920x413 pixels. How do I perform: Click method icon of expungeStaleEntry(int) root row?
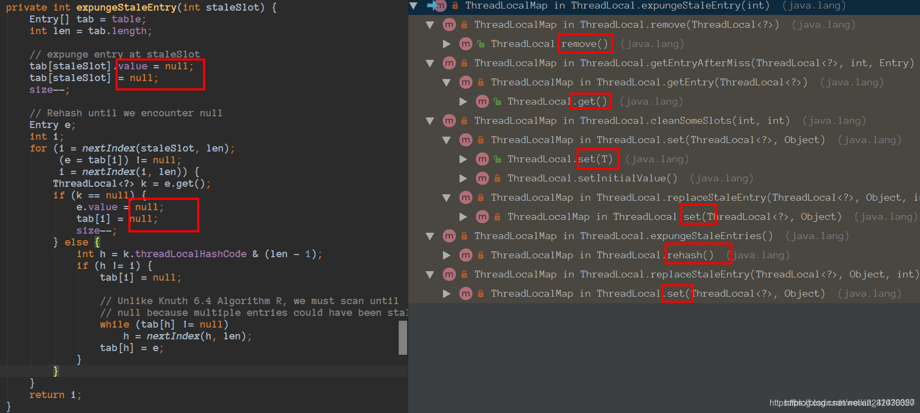pos(440,5)
